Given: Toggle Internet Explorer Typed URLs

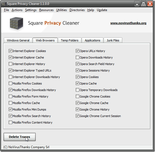Looking at the screenshot, I should pos(10,70).
